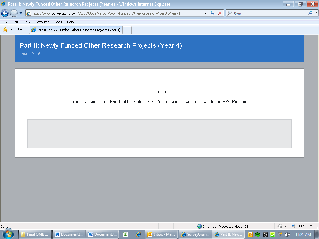Open the Help menu

tap(70, 22)
